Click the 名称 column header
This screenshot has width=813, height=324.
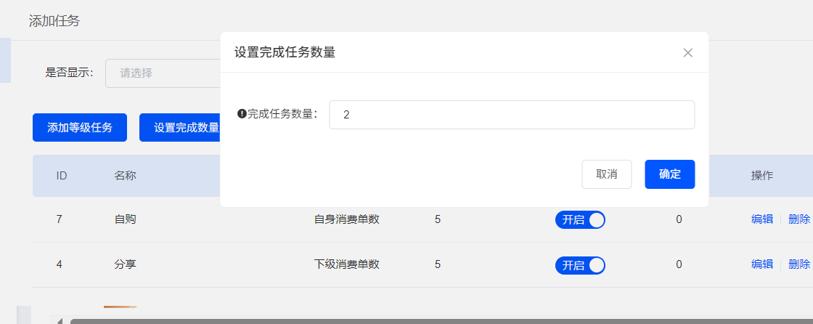(125, 176)
